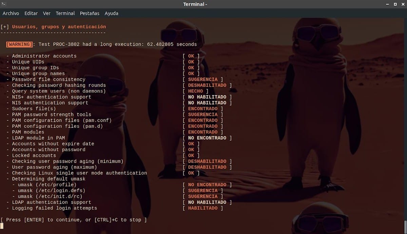
Task: Expand the Ver menu
Action: pyautogui.click(x=47, y=13)
